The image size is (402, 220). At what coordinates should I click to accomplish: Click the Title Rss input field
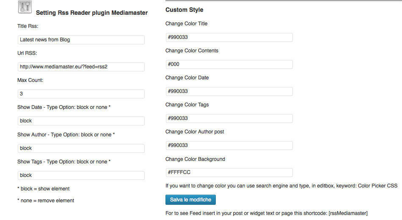tap(81, 40)
